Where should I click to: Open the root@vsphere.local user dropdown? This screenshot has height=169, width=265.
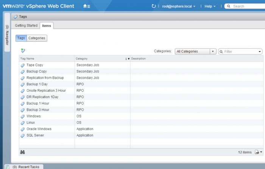click(x=179, y=6)
